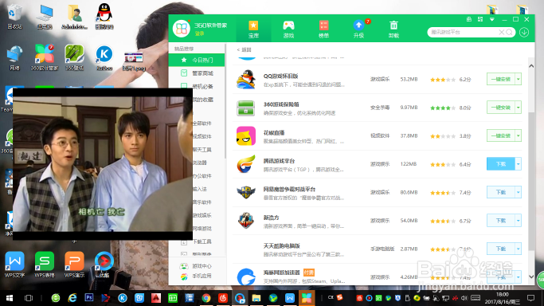
Task: Click the video player window picture
Action: point(103,163)
